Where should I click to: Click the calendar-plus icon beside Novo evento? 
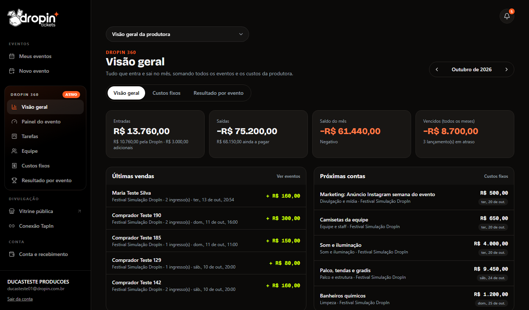(x=12, y=71)
